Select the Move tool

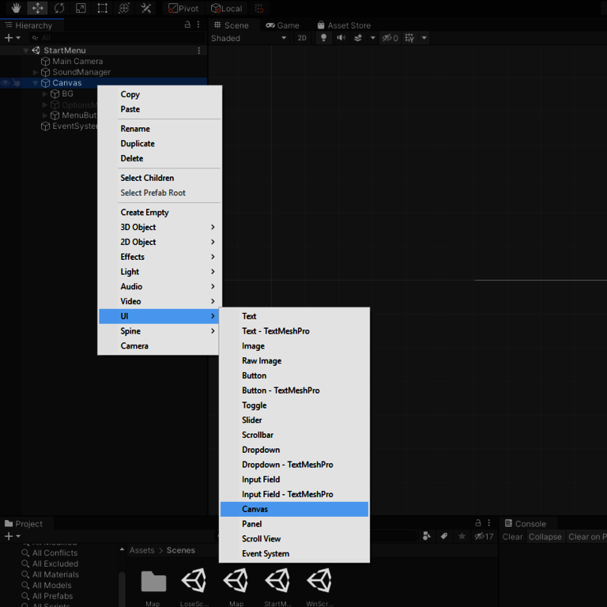tap(38, 8)
